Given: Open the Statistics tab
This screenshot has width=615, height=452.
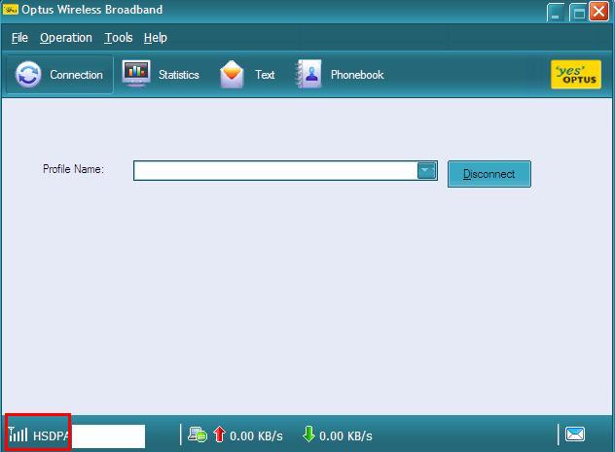Looking at the screenshot, I should click(x=161, y=75).
